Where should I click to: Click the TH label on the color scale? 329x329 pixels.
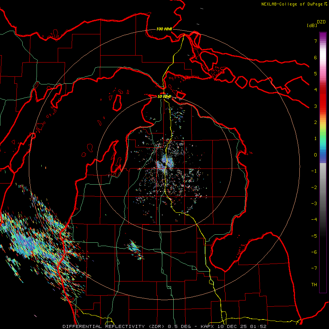pos(314,285)
